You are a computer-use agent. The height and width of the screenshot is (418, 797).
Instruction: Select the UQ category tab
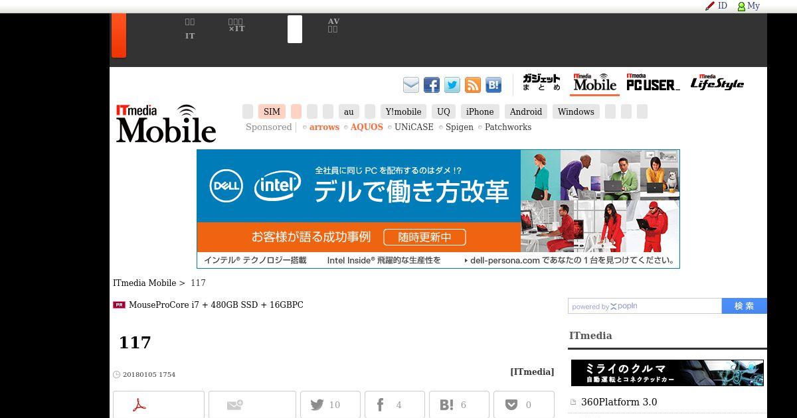(444, 111)
